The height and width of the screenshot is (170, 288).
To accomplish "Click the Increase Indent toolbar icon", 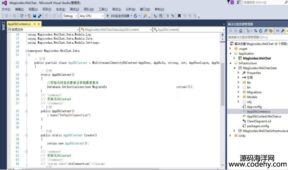I will 172,16.
